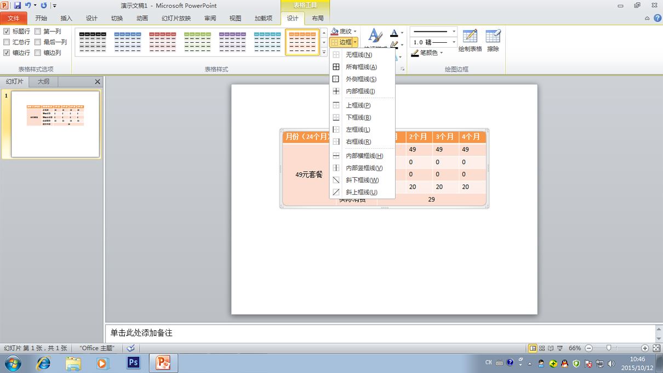Image resolution: width=663 pixels, height=373 pixels.
Task: Open the 文件 File tab
Action: point(14,18)
